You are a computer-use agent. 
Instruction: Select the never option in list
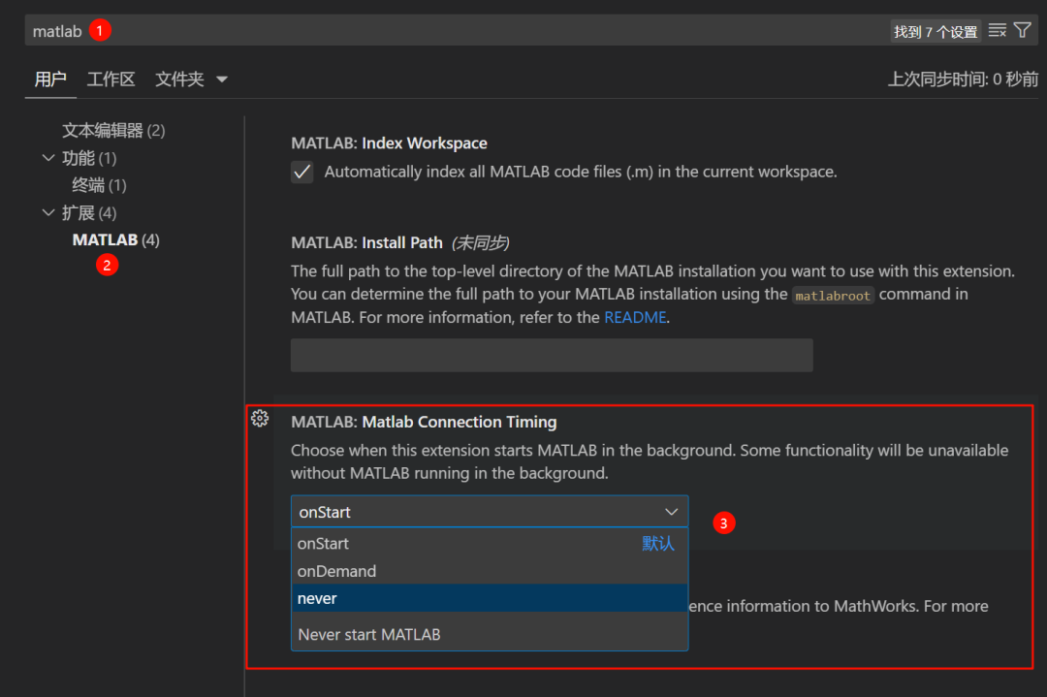click(490, 599)
